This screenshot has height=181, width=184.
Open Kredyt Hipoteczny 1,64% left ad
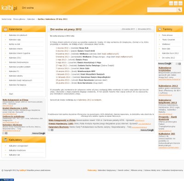pyautogui.click(x=15, y=108)
